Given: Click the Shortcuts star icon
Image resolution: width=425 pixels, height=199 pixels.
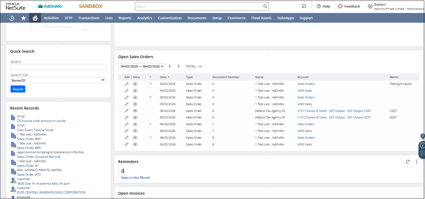Looking at the screenshot, I should tap(23, 18).
